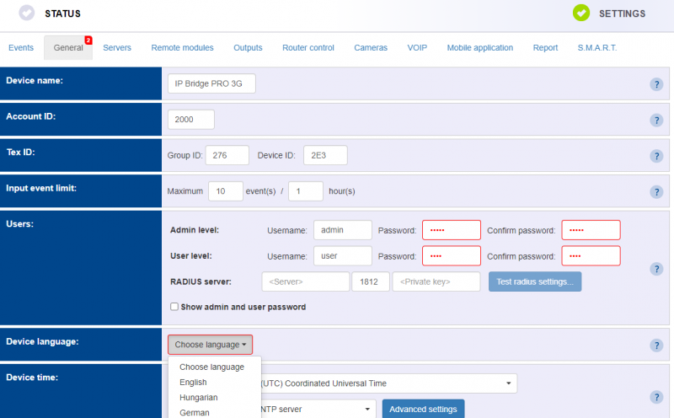674x418 pixels.
Task: Click help icon for Device language
Action: point(656,346)
